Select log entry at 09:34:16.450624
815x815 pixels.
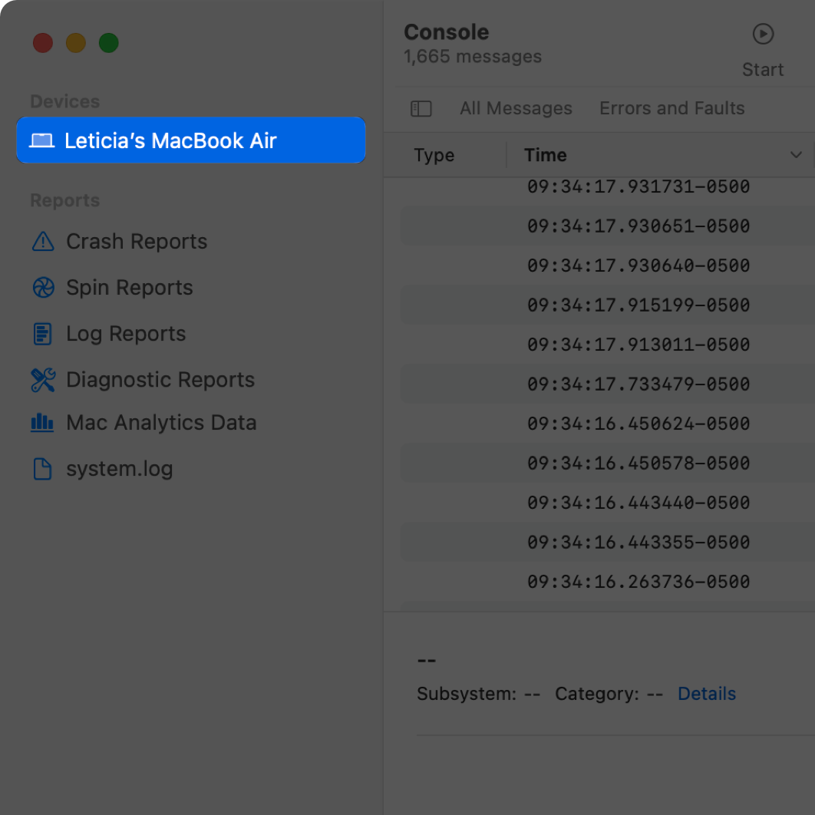pyautogui.click(x=638, y=424)
